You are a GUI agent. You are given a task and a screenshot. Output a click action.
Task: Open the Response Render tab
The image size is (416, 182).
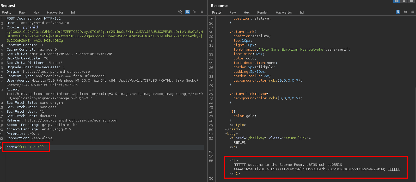pos(262,12)
